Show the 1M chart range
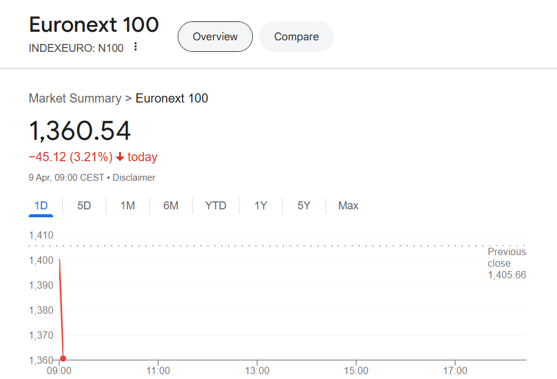The height and width of the screenshot is (379, 557). (128, 206)
